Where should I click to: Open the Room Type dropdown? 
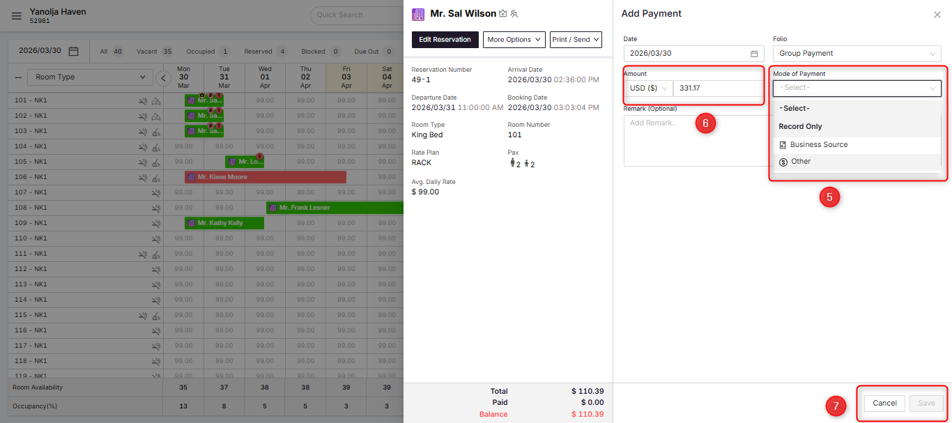[x=90, y=77]
